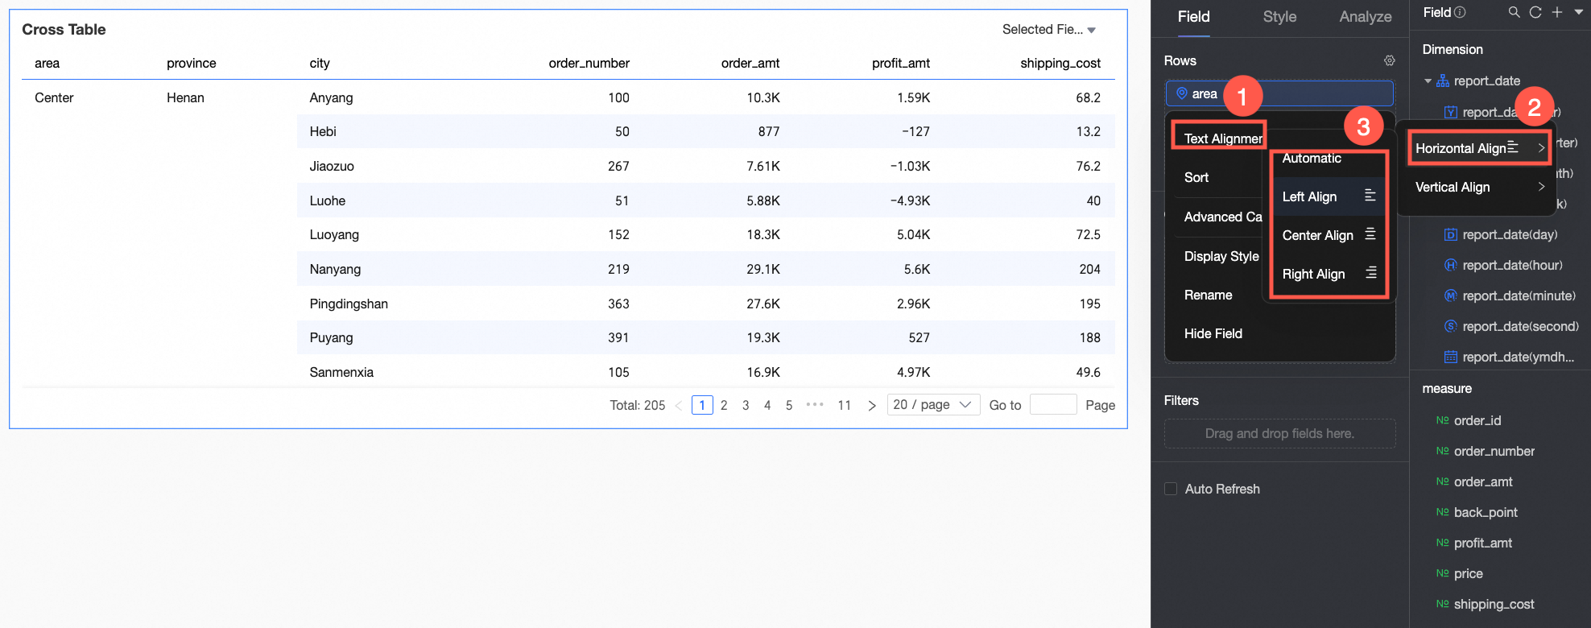This screenshot has height=628, width=1591.
Task: Open the Text Alignment menu item
Action: [x=1222, y=138]
